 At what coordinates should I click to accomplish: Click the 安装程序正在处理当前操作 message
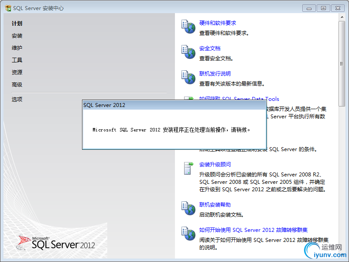click(x=171, y=130)
